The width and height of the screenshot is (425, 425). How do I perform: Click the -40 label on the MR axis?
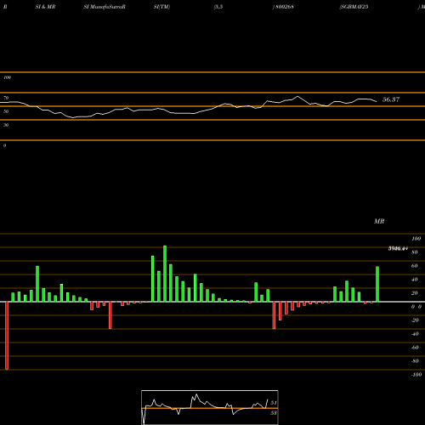pos(415,334)
